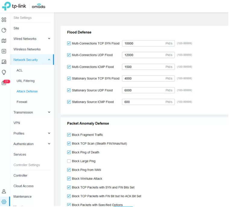This screenshot has width=231, height=207.
Task: Click the Account person icon
Action: [4, 191]
